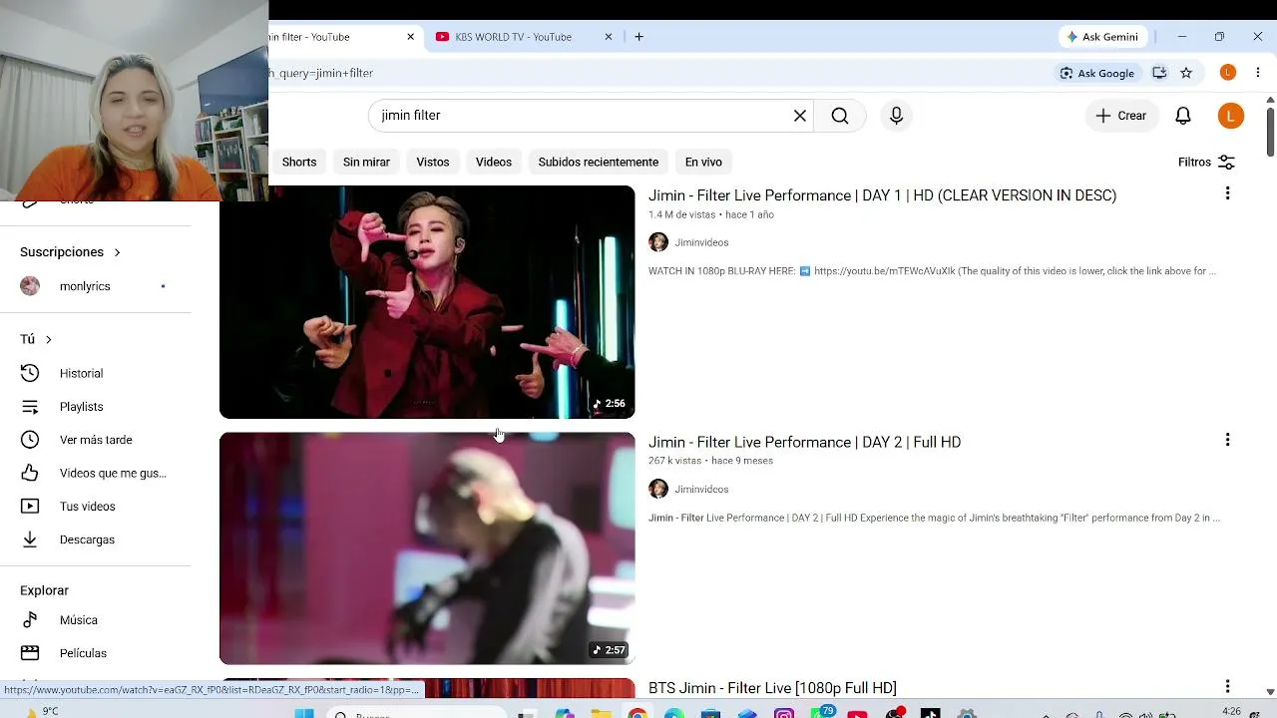The width and height of the screenshot is (1277, 718).
Task: Open the Ver más tarde list
Action: (x=96, y=440)
